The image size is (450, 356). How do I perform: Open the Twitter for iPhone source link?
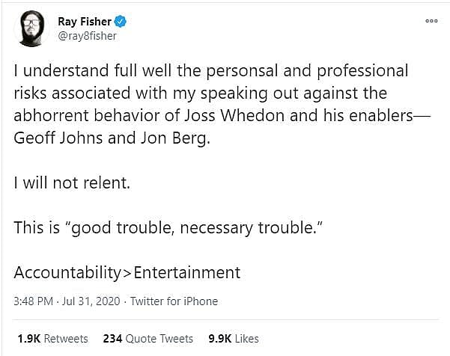click(x=174, y=301)
